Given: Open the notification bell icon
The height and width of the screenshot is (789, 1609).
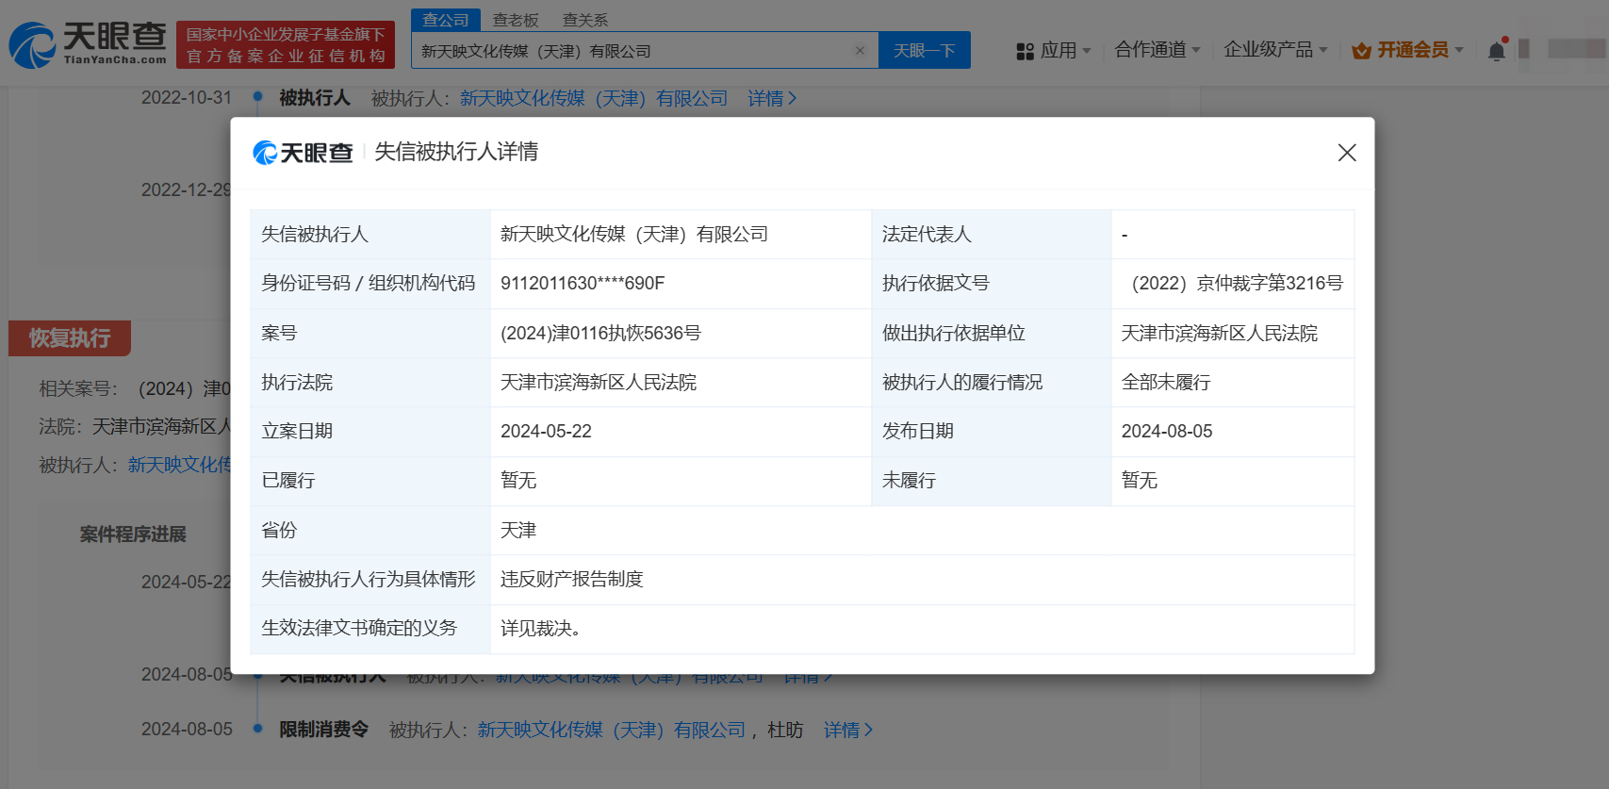Looking at the screenshot, I should coord(1497,50).
